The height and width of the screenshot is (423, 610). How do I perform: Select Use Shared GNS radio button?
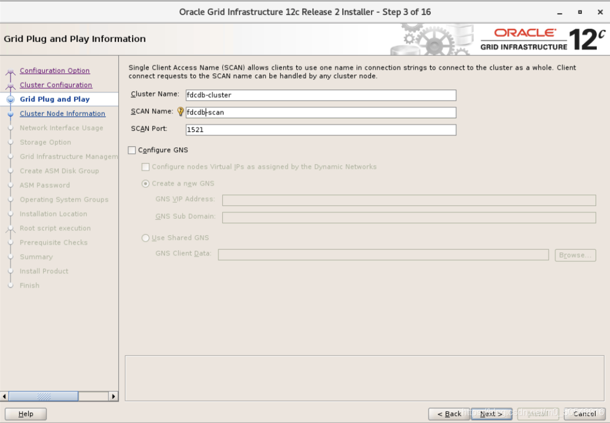pyautogui.click(x=145, y=238)
